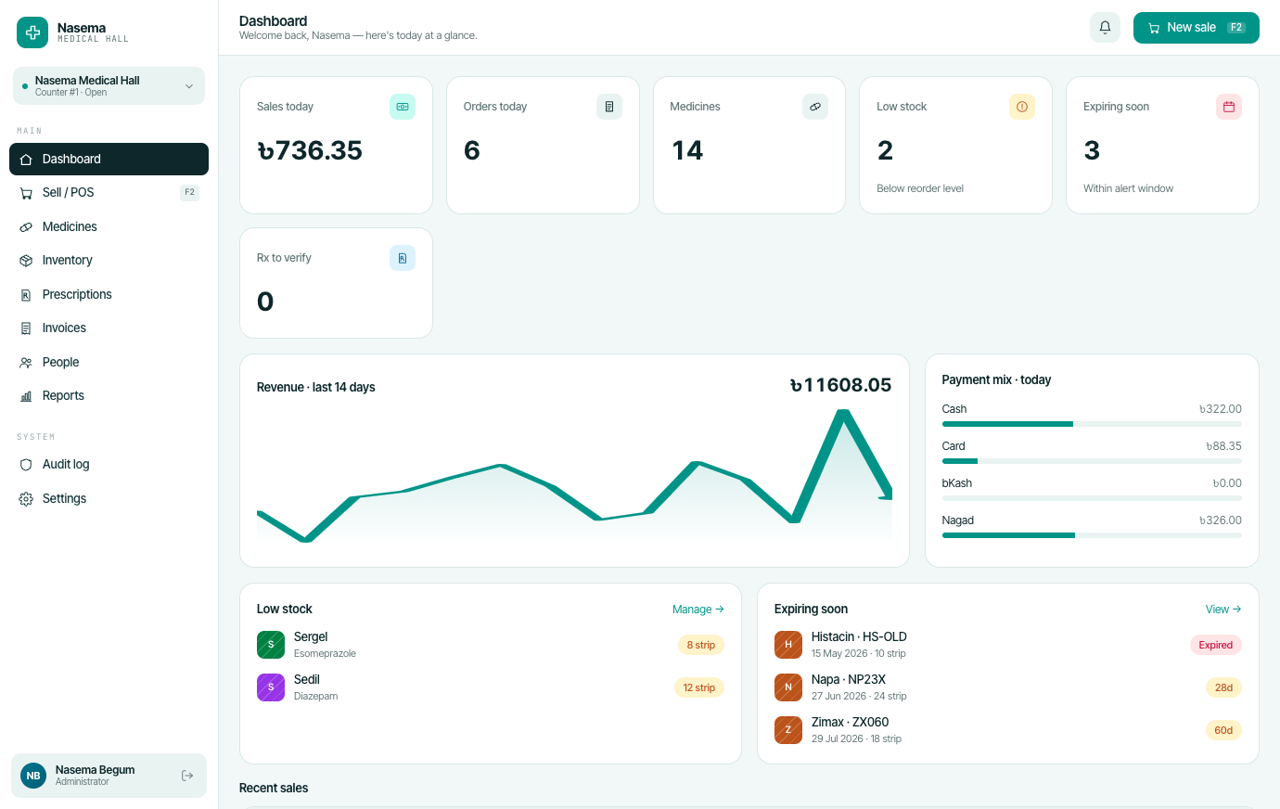Go to the People page
The width and height of the screenshot is (1280, 809).
[109, 362]
